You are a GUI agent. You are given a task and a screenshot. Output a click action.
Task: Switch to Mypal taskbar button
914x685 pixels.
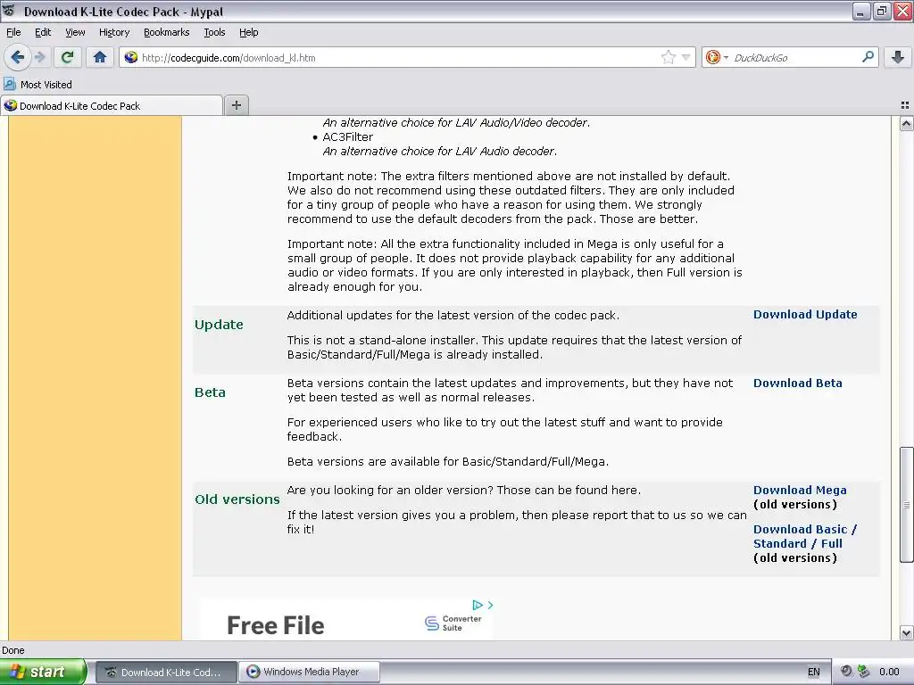(x=166, y=672)
